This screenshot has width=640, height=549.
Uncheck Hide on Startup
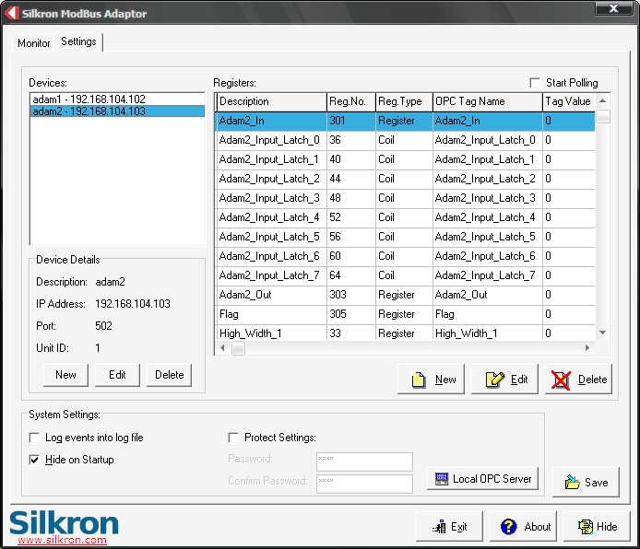click(x=35, y=460)
